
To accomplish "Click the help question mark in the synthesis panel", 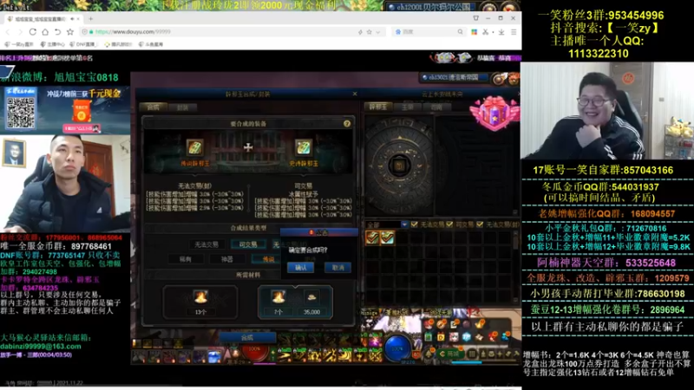I will (x=347, y=124).
